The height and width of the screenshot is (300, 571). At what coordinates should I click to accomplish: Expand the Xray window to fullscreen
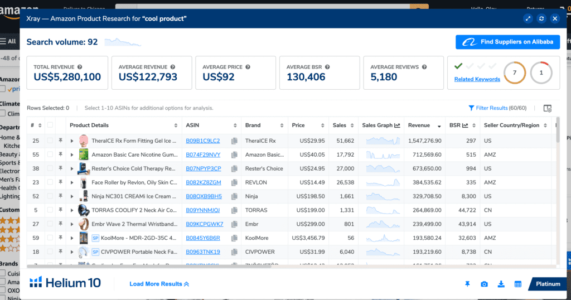click(x=528, y=18)
